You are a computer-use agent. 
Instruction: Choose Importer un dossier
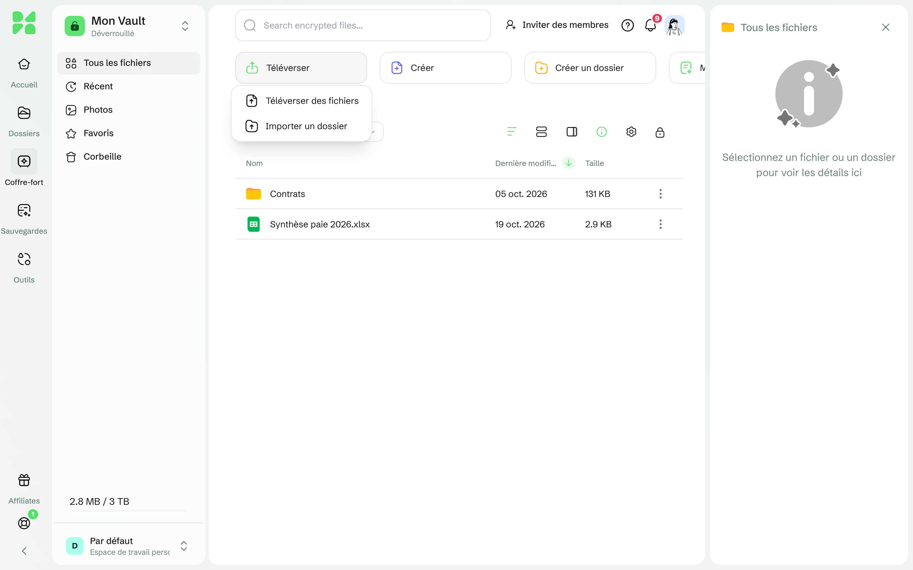[302, 126]
